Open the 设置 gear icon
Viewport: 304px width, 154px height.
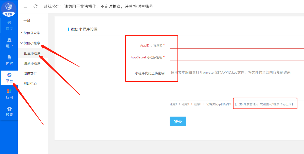[x=9, y=109]
